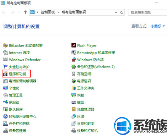Click the Flash Player red icon
167x136 pixels.
click(74, 45)
